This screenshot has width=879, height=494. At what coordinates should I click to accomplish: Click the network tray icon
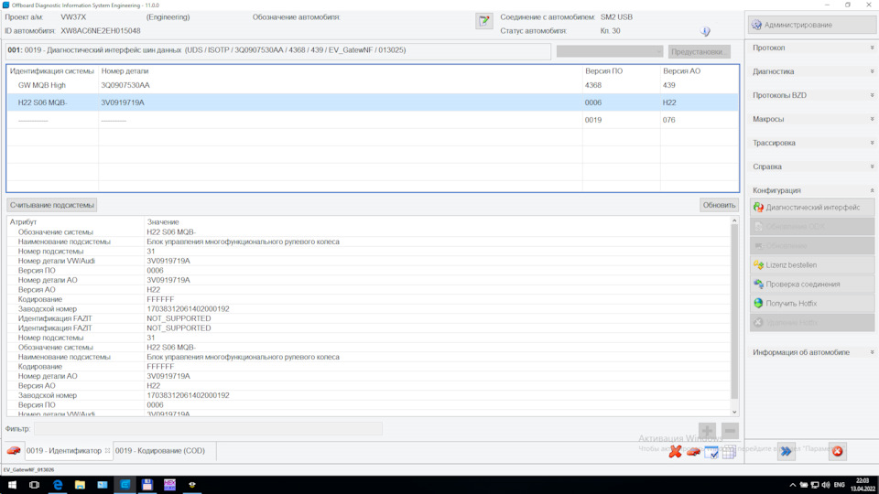pyautogui.click(x=815, y=485)
